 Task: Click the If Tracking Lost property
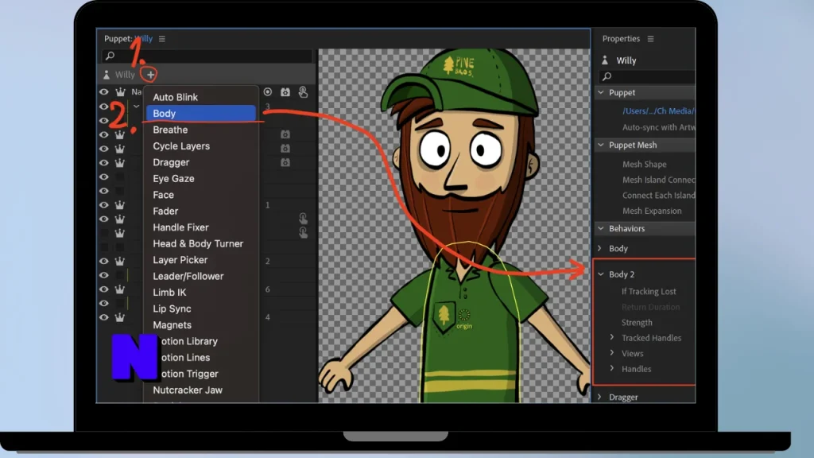[649, 291]
